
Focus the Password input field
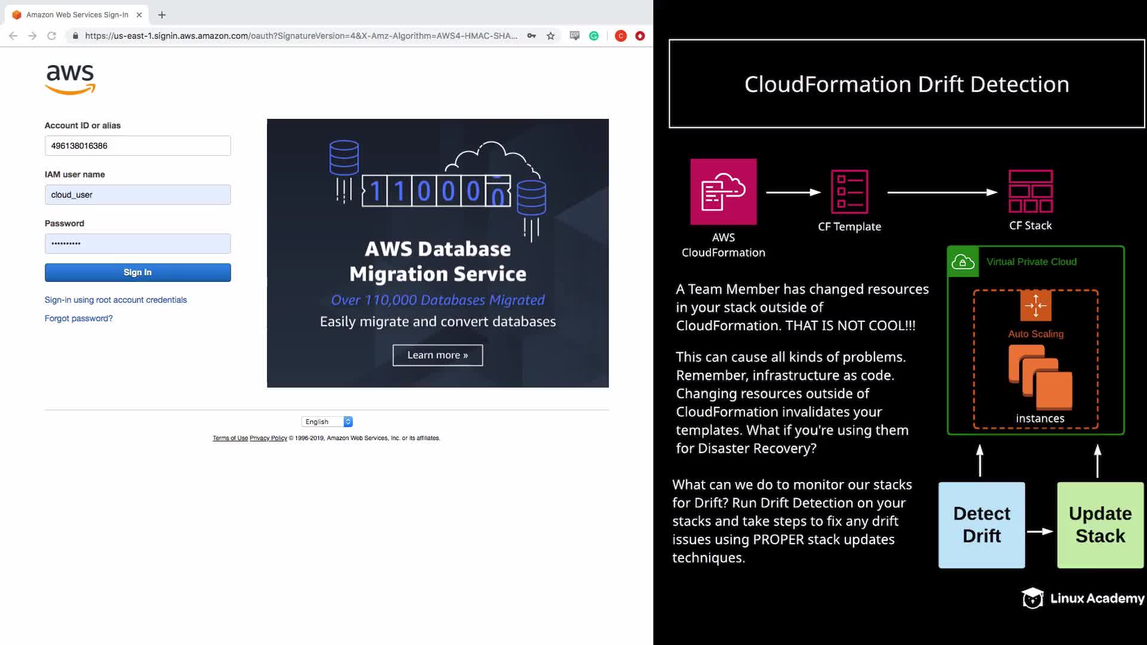point(137,244)
